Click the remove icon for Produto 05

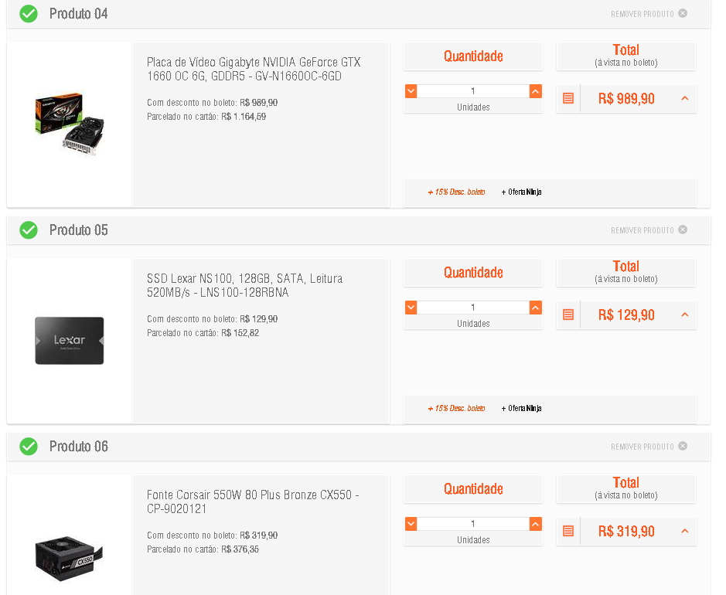(683, 230)
